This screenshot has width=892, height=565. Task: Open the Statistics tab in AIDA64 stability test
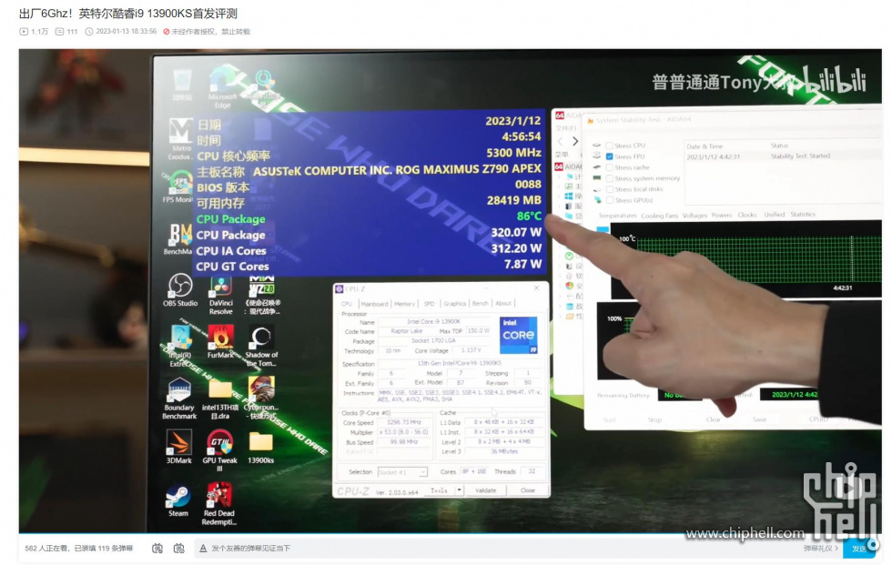[803, 215]
